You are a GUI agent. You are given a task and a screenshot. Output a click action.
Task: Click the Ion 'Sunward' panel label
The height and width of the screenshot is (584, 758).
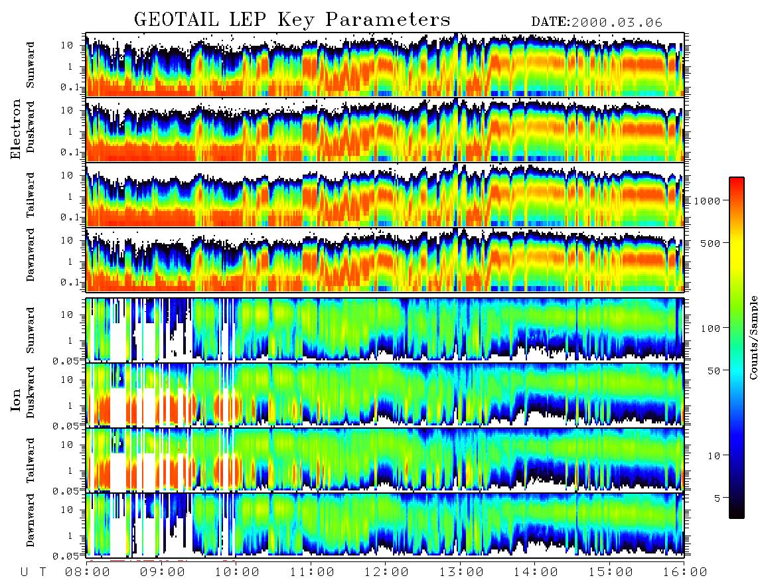click(x=31, y=330)
